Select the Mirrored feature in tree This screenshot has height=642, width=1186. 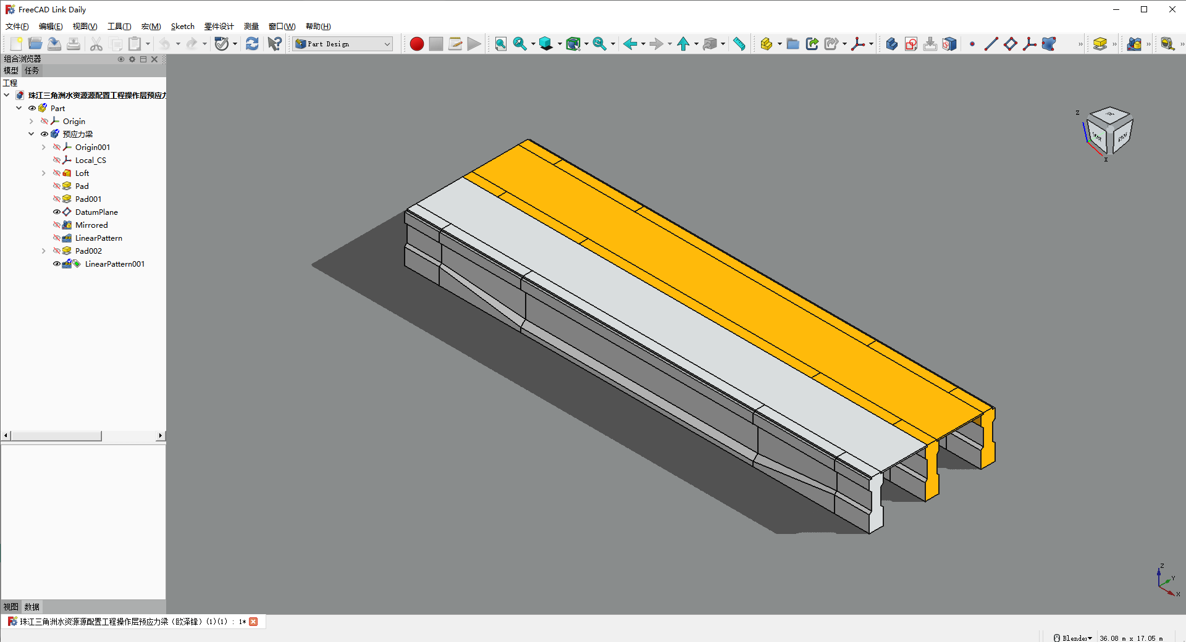(x=91, y=225)
